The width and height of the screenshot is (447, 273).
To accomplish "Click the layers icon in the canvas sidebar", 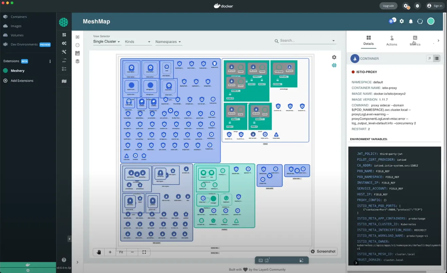I will click(77, 61).
